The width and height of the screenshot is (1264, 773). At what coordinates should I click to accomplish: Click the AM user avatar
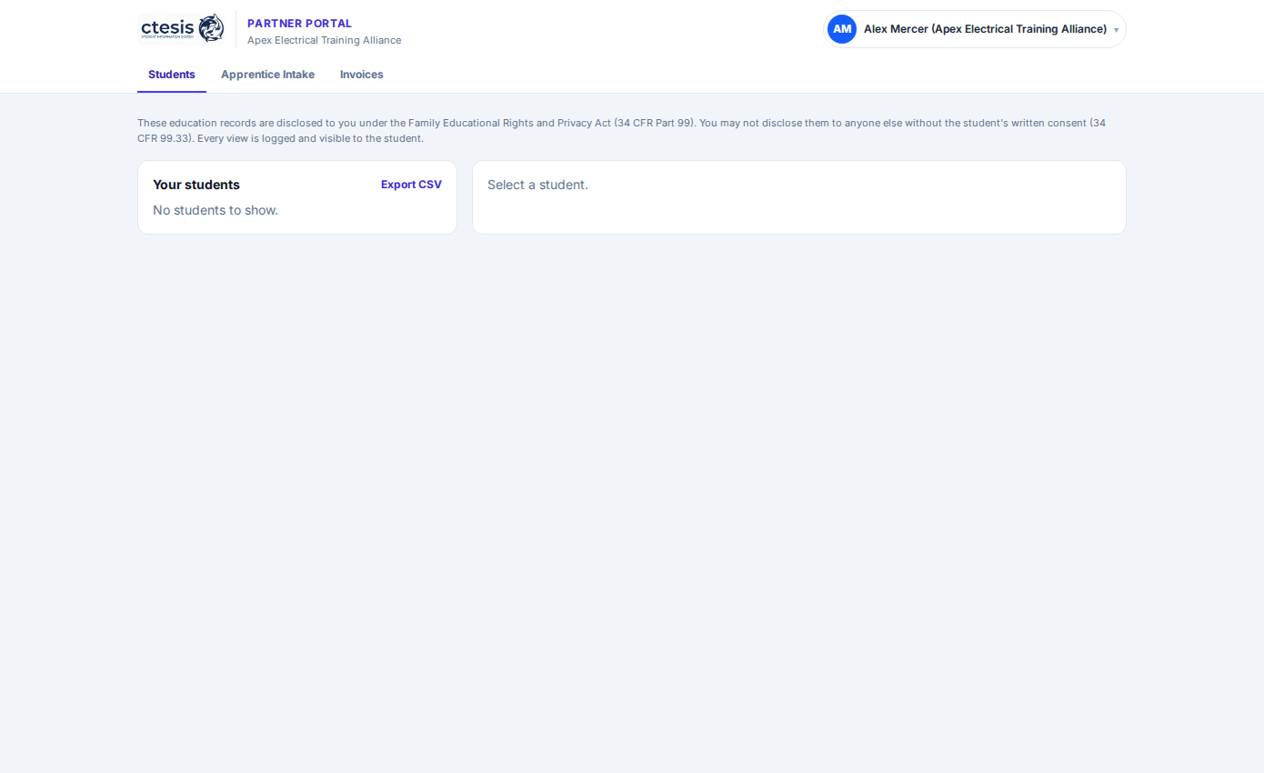pyautogui.click(x=842, y=29)
